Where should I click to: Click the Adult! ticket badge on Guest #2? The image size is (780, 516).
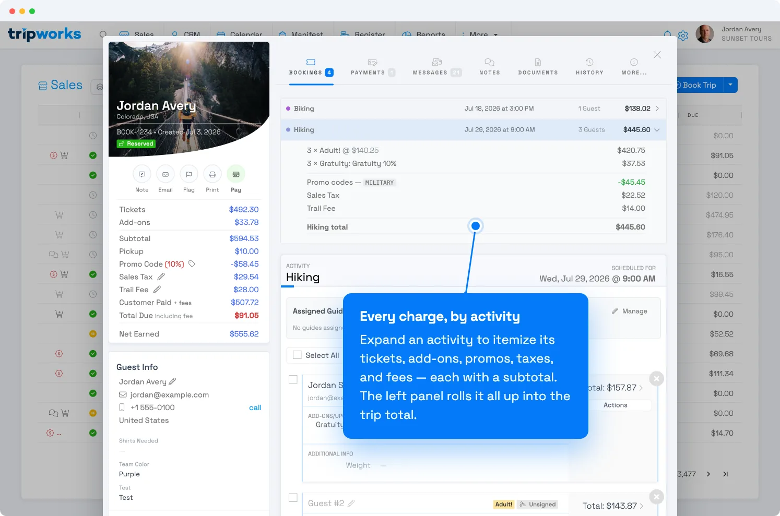(x=504, y=505)
